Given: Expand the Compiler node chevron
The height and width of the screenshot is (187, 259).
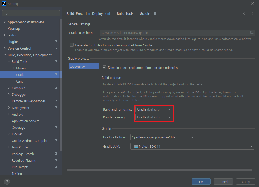Looking at the screenshot, I should (x=9, y=88).
